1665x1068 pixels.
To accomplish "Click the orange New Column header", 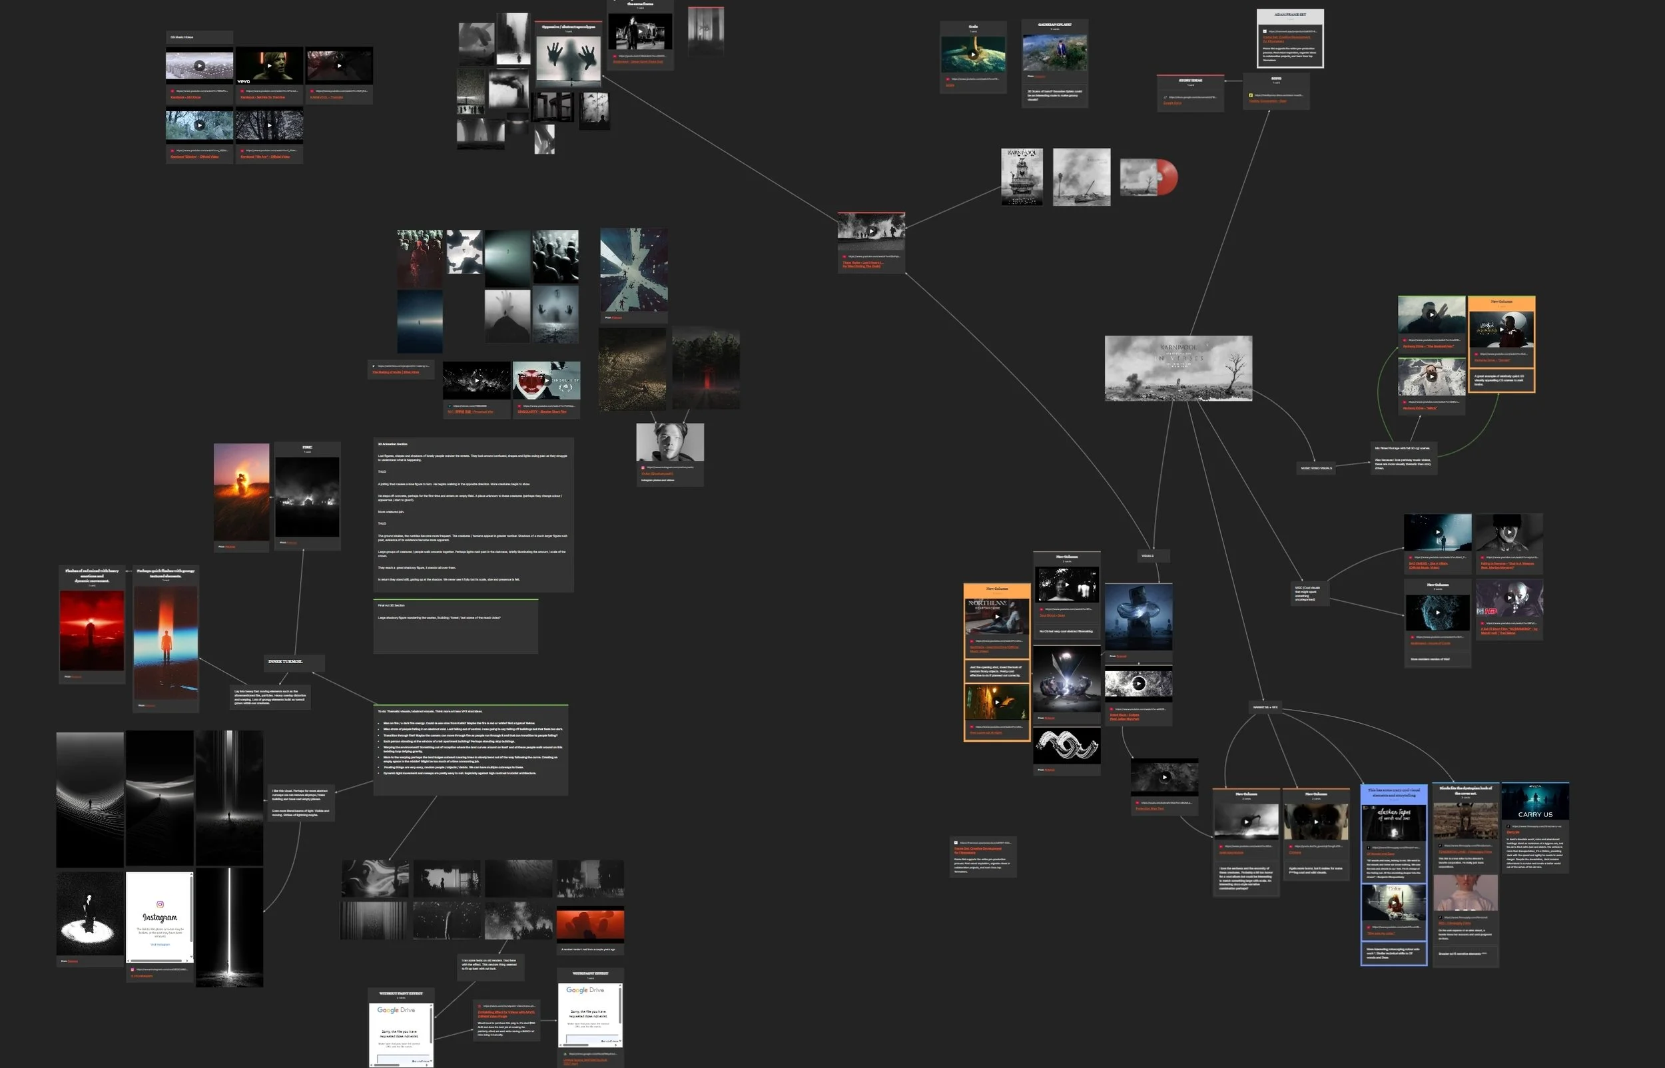I will pyautogui.click(x=1501, y=302).
